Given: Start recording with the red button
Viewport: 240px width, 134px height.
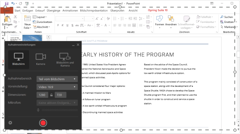Looking at the screenshot, I should click(43, 123).
